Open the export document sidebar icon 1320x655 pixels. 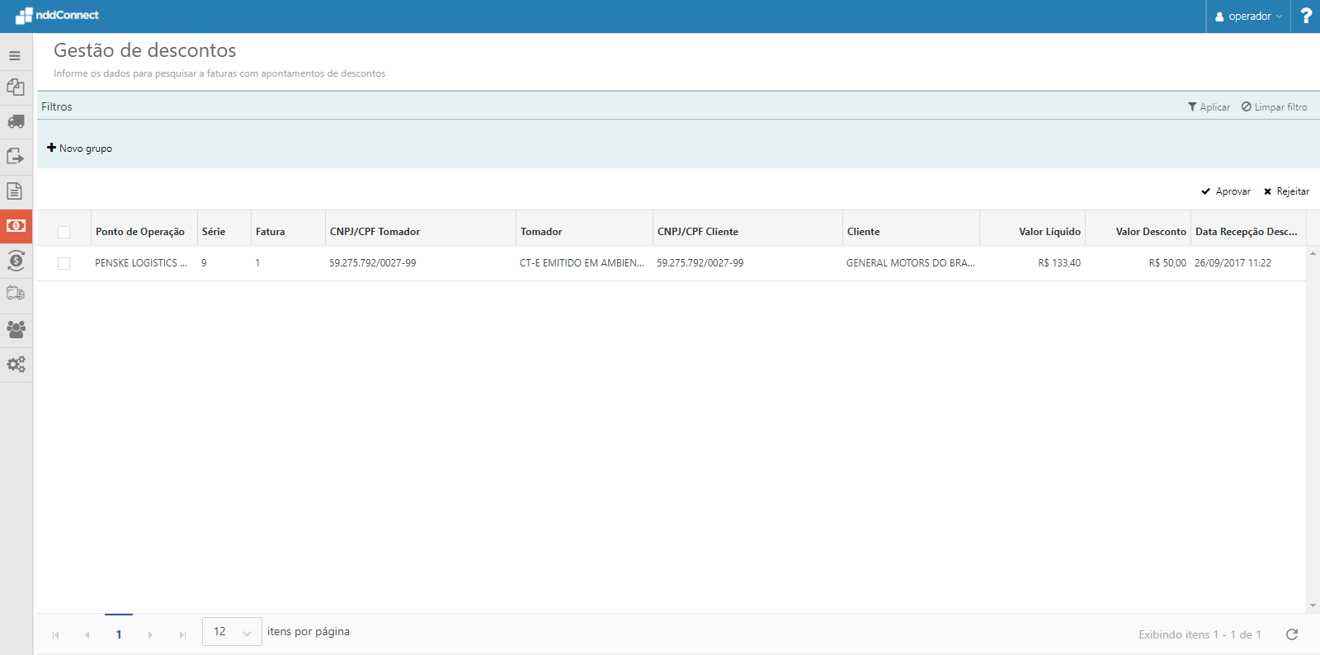[x=16, y=156]
